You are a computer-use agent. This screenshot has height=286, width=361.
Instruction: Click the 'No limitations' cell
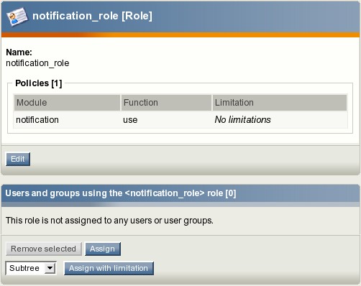(x=242, y=120)
